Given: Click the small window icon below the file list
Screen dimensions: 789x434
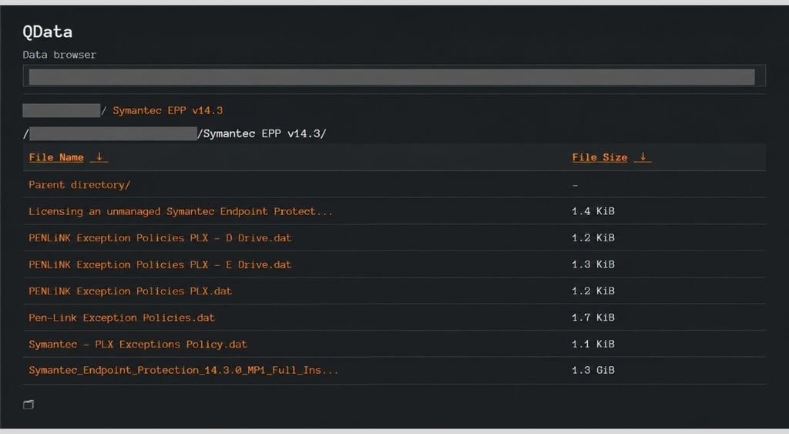Looking at the screenshot, I should [x=29, y=404].
